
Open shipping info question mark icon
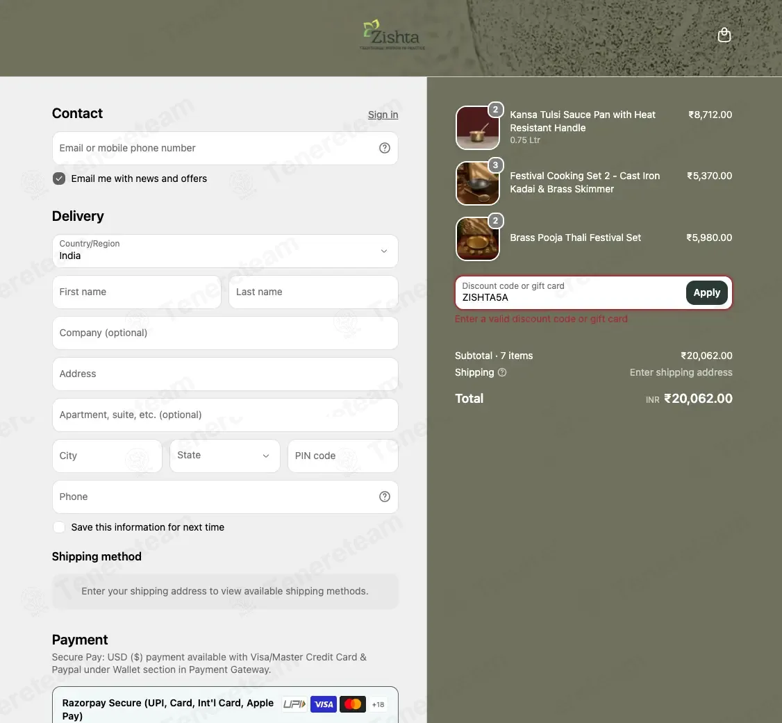tap(502, 372)
